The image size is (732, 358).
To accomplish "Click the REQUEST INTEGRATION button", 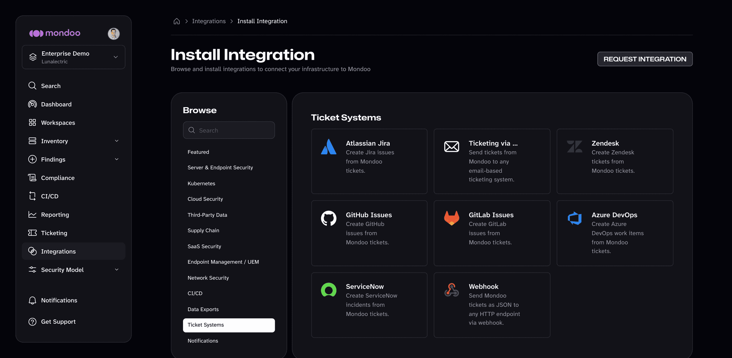I will (645, 59).
